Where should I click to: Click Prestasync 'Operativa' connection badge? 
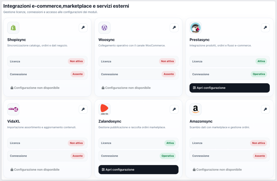click(x=259, y=74)
